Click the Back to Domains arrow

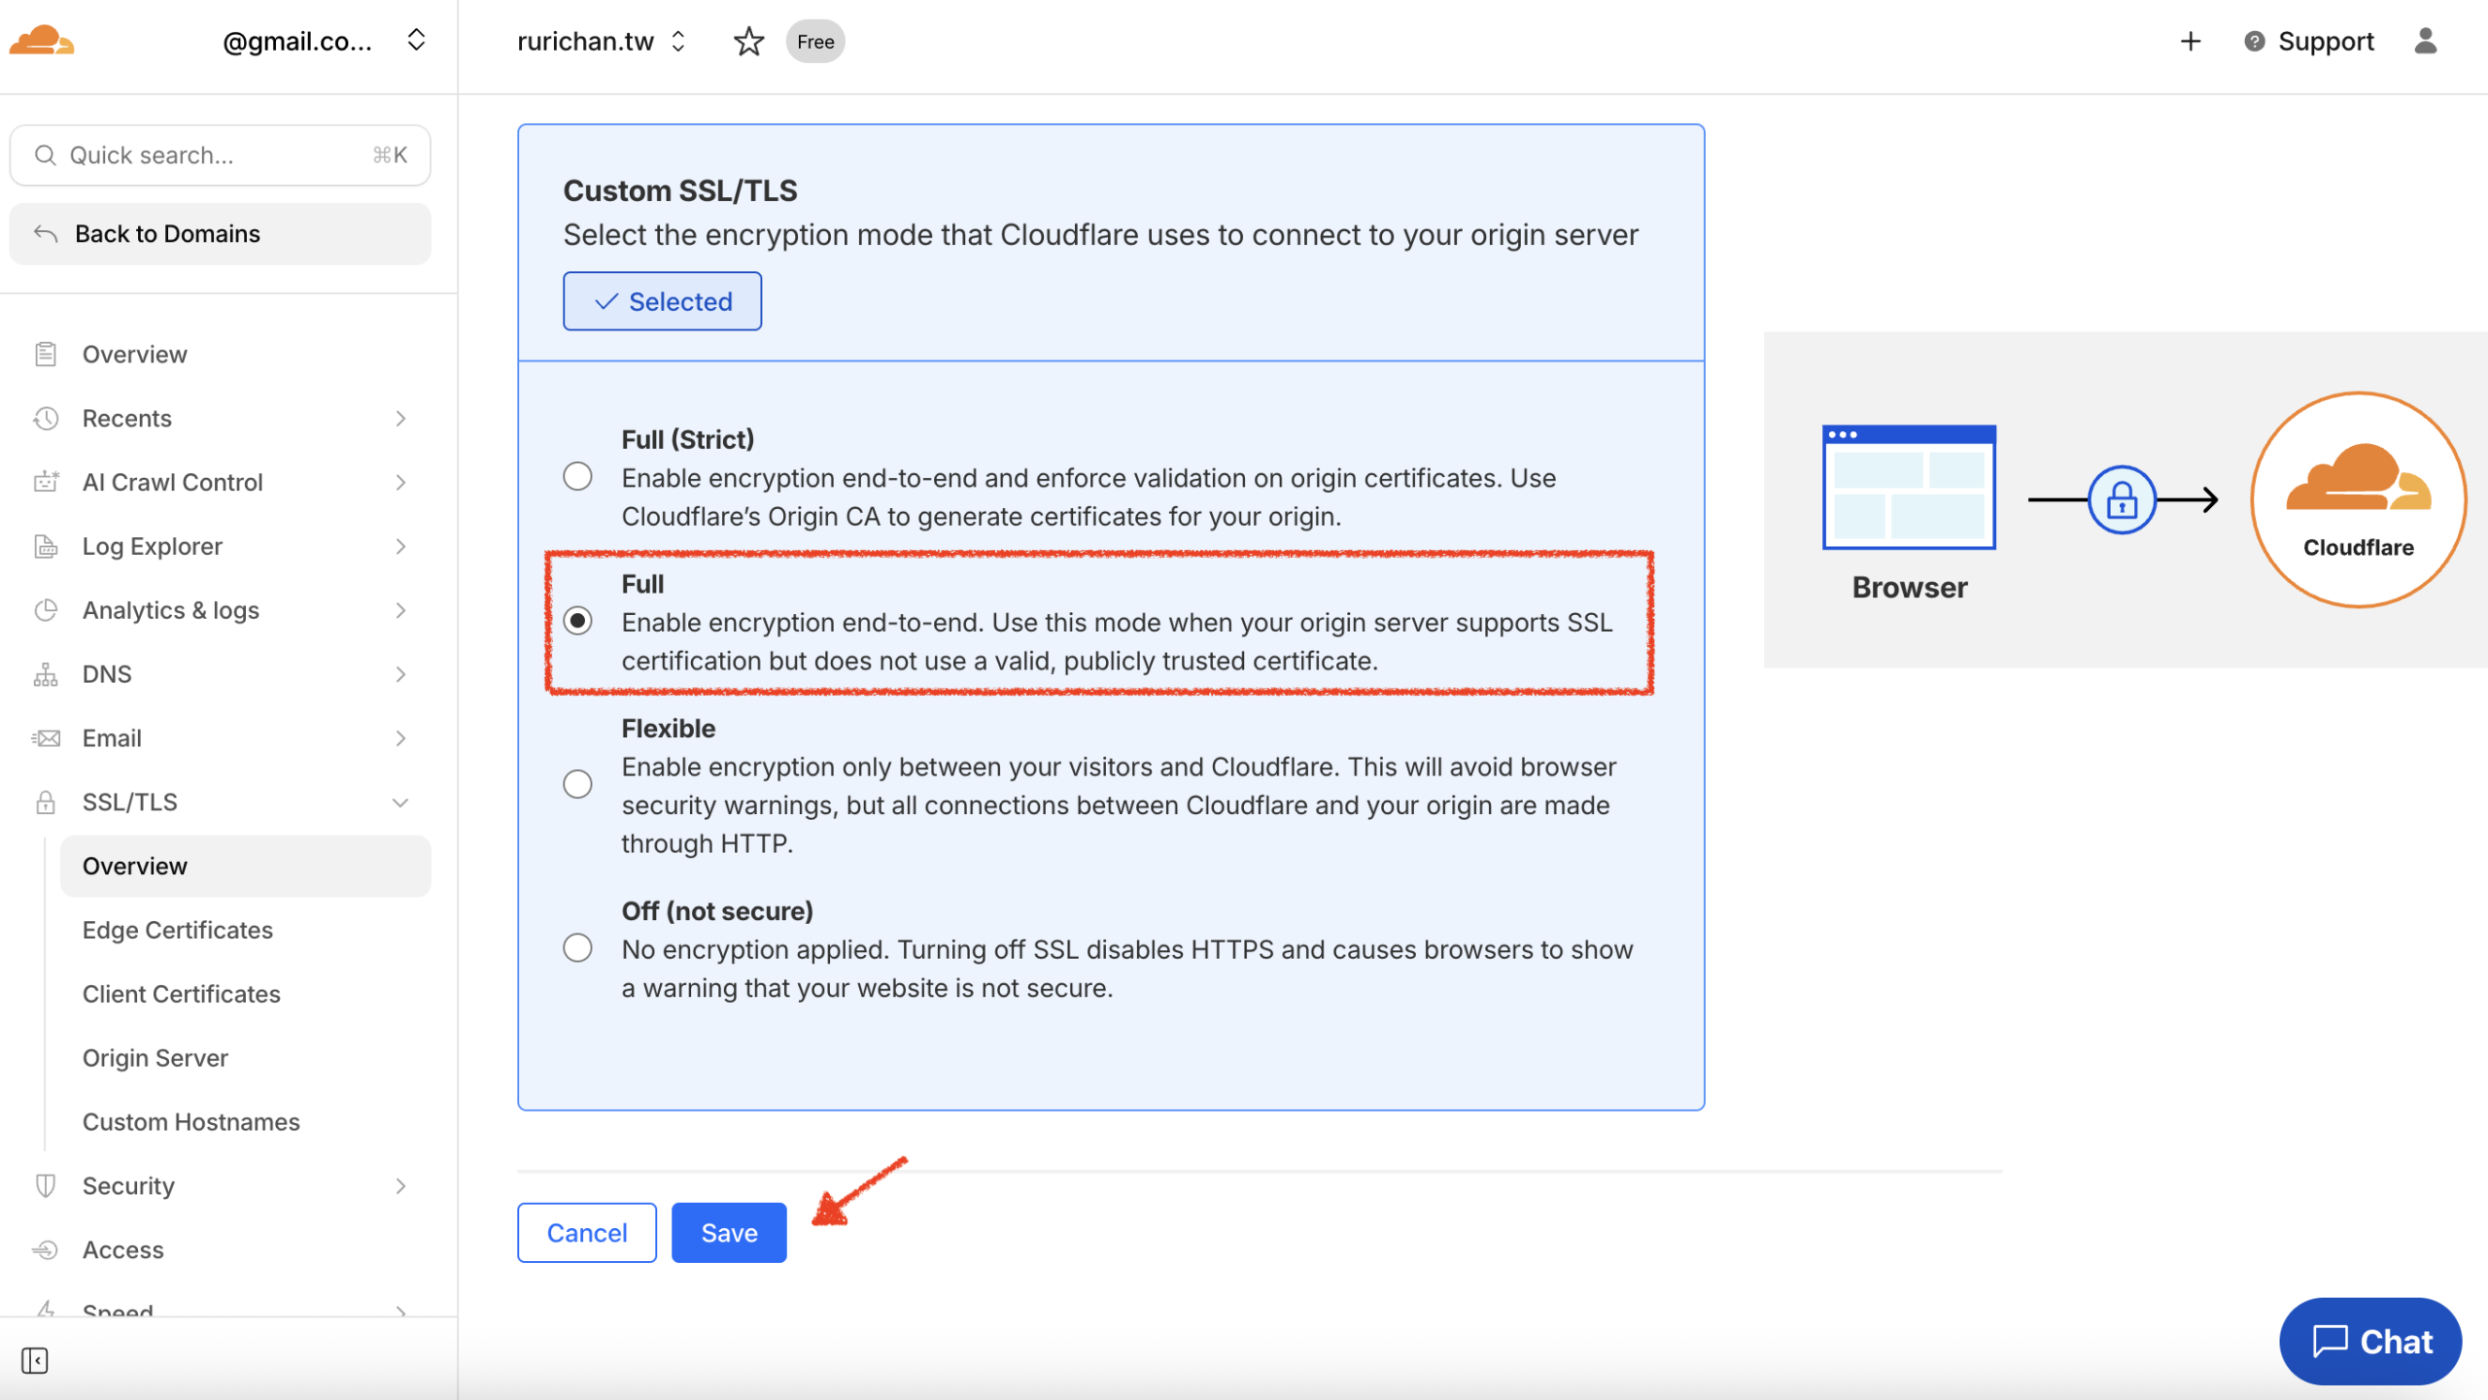[46, 233]
